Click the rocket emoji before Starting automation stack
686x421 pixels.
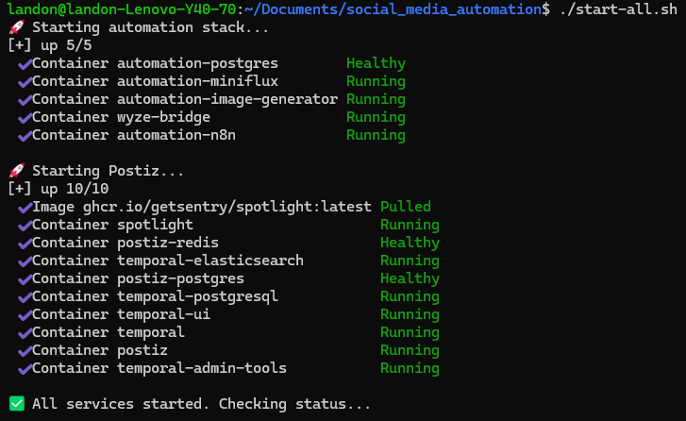pos(17,27)
